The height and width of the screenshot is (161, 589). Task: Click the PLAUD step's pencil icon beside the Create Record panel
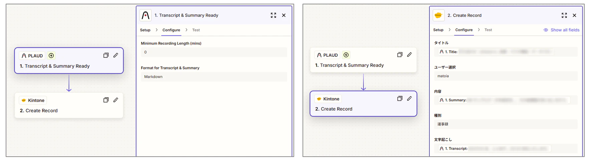coord(410,55)
